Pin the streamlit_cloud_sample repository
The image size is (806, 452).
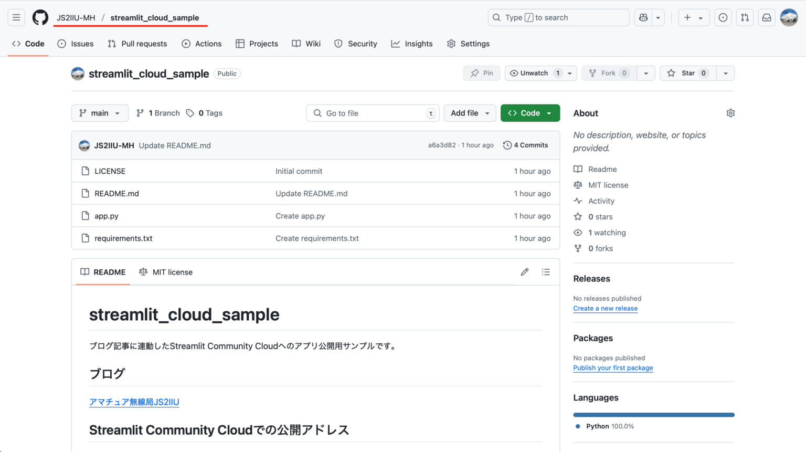[481, 73]
